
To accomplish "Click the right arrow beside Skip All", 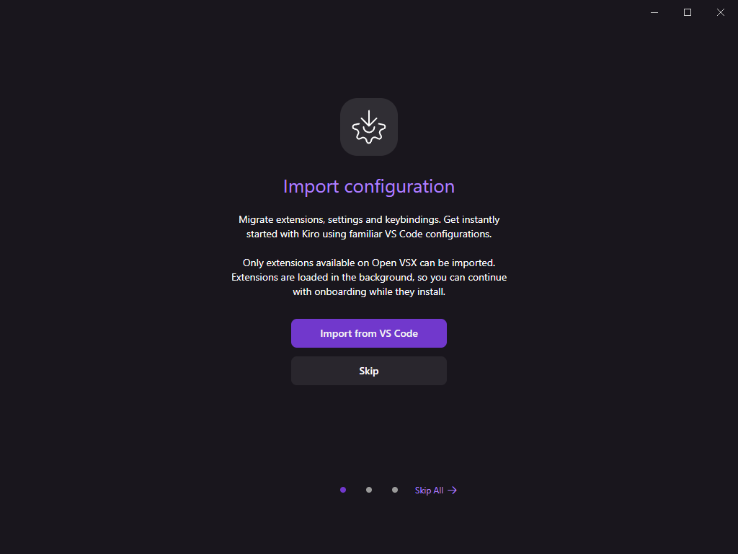I will tap(453, 491).
